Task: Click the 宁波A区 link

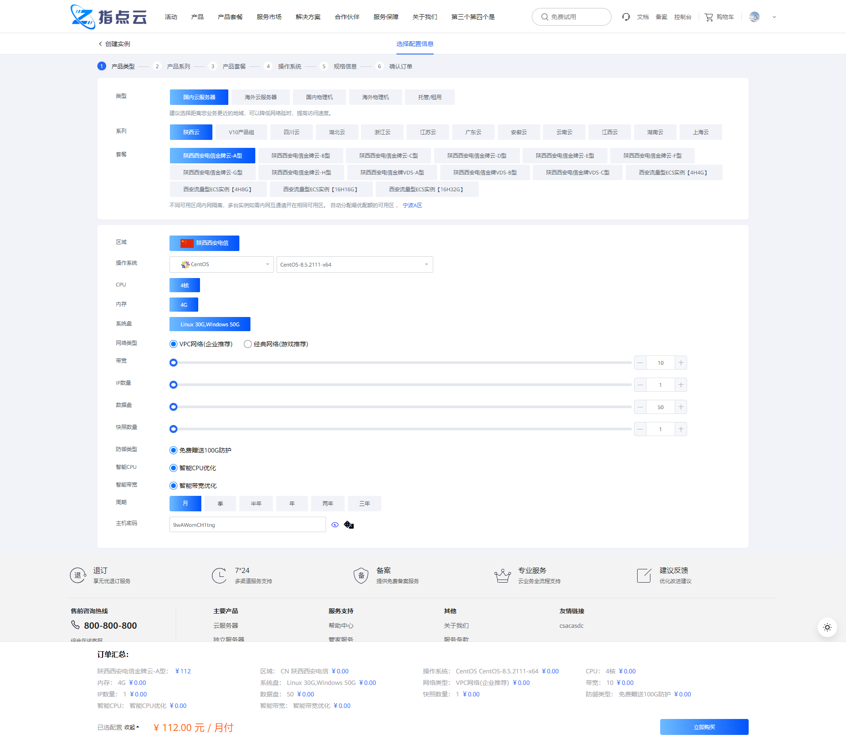Action: click(x=412, y=205)
